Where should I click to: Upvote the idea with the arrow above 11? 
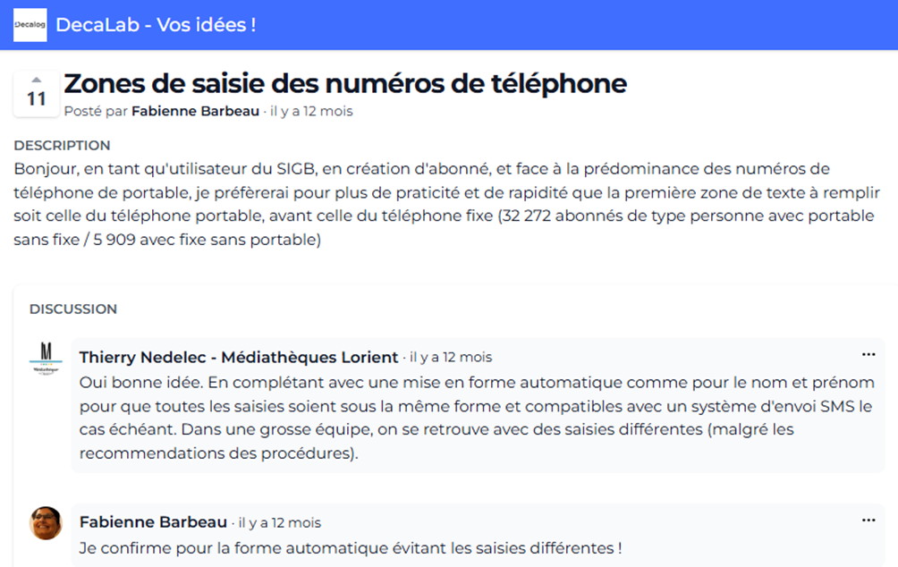pyautogui.click(x=37, y=80)
